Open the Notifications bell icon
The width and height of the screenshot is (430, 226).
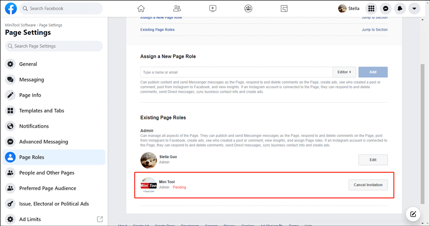tap(400, 8)
